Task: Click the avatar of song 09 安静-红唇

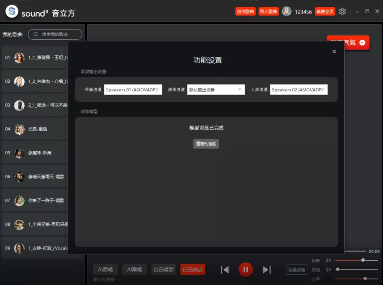Action: (x=19, y=248)
